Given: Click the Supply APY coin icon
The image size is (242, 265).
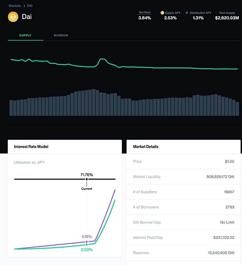Looking at the screenshot, I should coord(162,13).
